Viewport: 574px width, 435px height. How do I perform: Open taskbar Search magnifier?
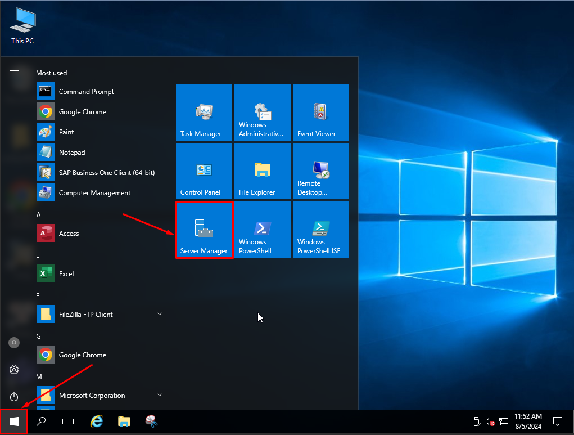coord(41,422)
